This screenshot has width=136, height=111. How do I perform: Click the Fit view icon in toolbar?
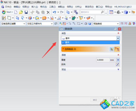coord(111,12)
